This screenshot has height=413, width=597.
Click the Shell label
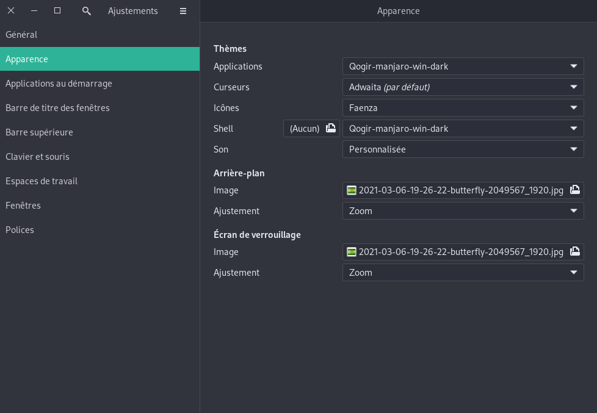click(x=223, y=129)
